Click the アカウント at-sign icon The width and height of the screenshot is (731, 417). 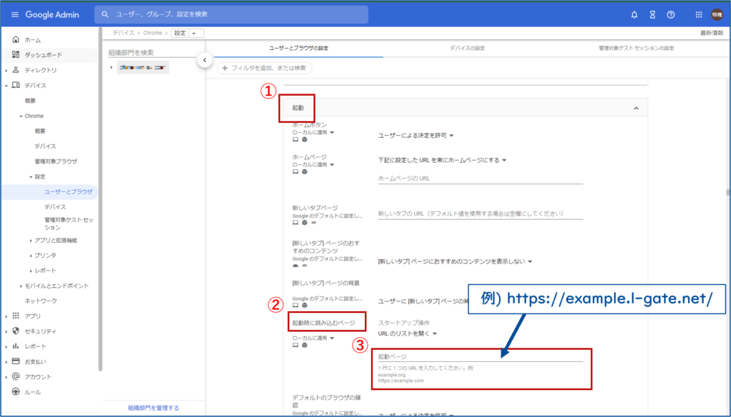point(16,376)
